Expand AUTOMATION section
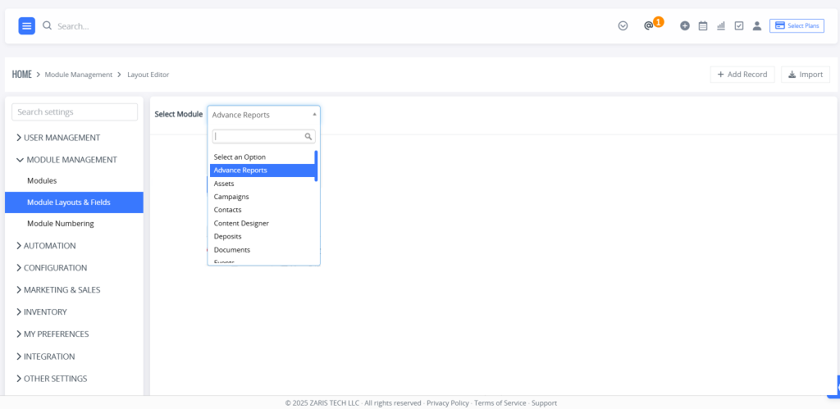 coord(46,246)
